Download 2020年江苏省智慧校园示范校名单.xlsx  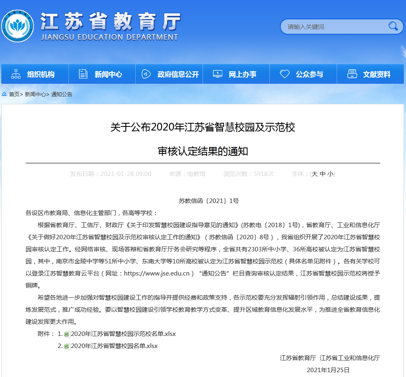point(123,334)
